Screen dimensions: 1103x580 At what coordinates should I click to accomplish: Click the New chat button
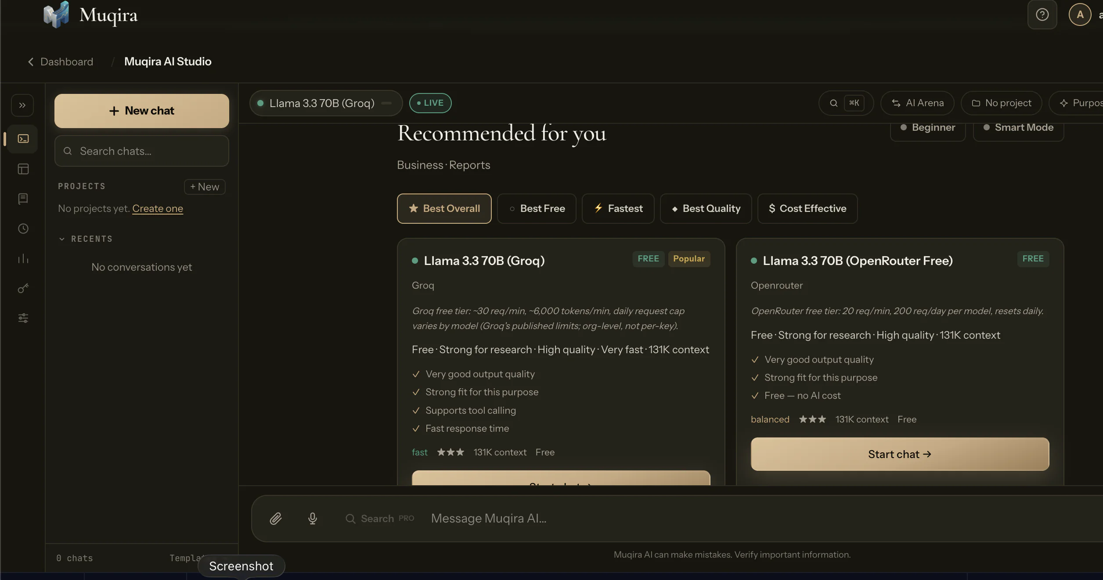tap(141, 111)
